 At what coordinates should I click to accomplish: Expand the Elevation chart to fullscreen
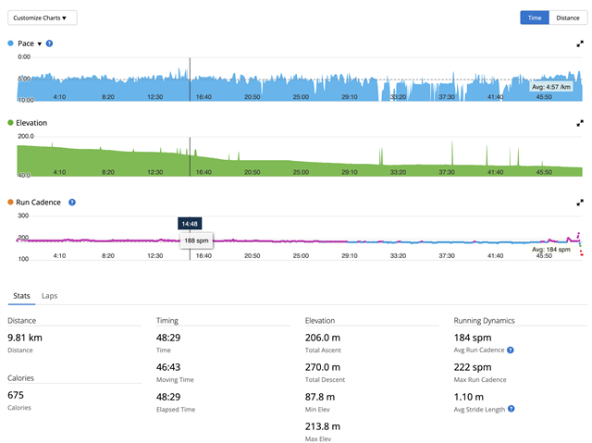point(580,123)
